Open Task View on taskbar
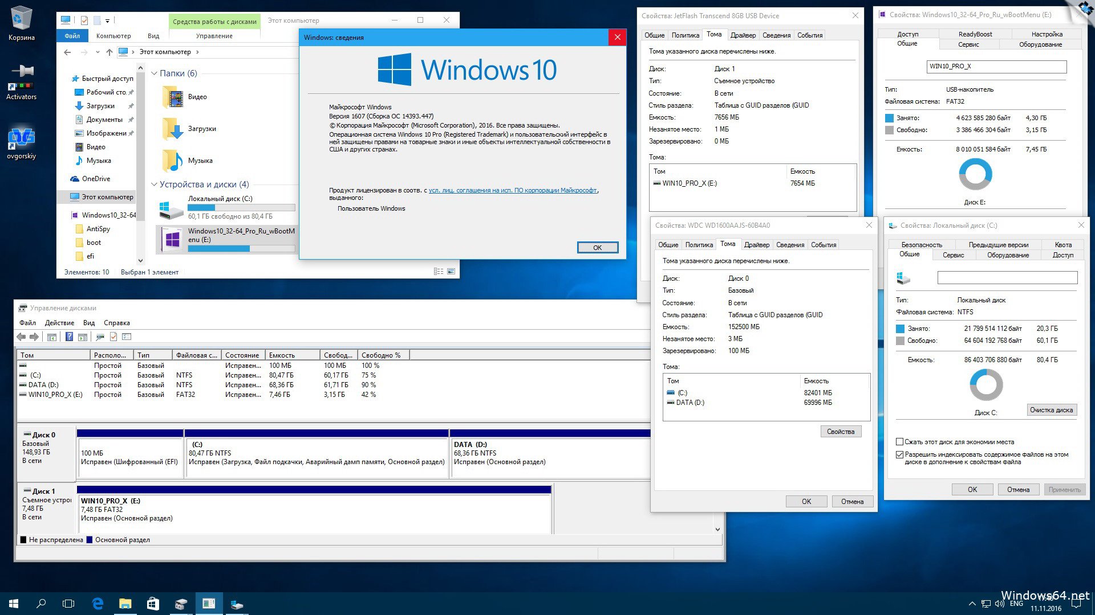The height and width of the screenshot is (615, 1095). [68, 604]
